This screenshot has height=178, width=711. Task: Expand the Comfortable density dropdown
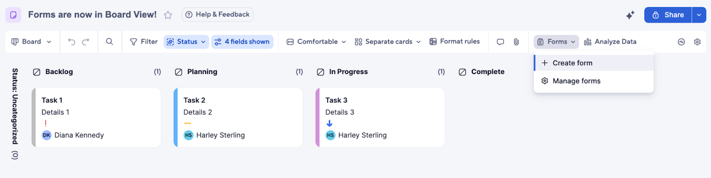tap(316, 42)
